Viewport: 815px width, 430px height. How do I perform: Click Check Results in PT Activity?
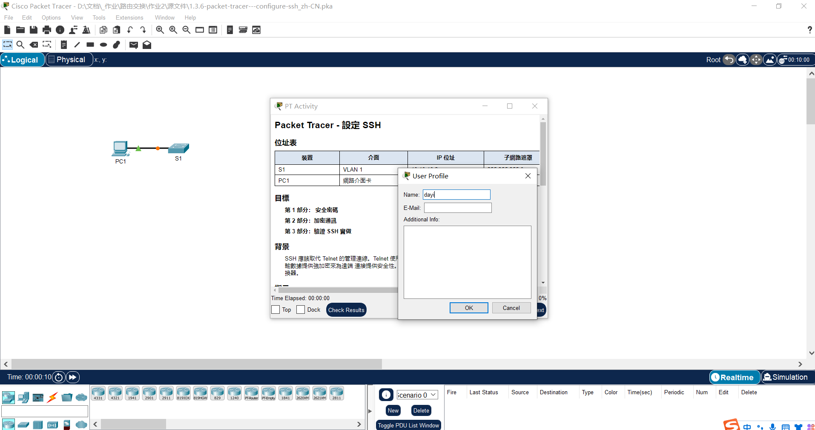(x=346, y=310)
